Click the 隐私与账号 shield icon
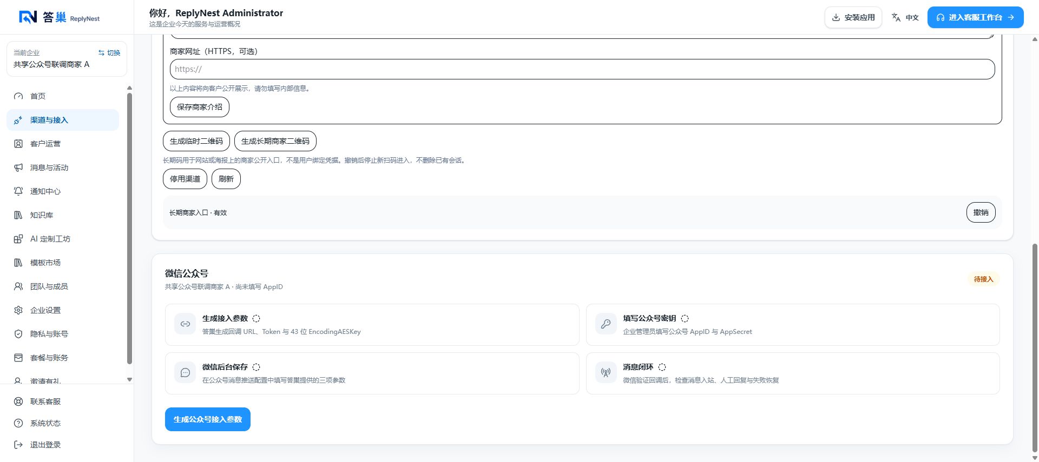1039x462 pixels. pyautogui.click(x=18, y=334)
